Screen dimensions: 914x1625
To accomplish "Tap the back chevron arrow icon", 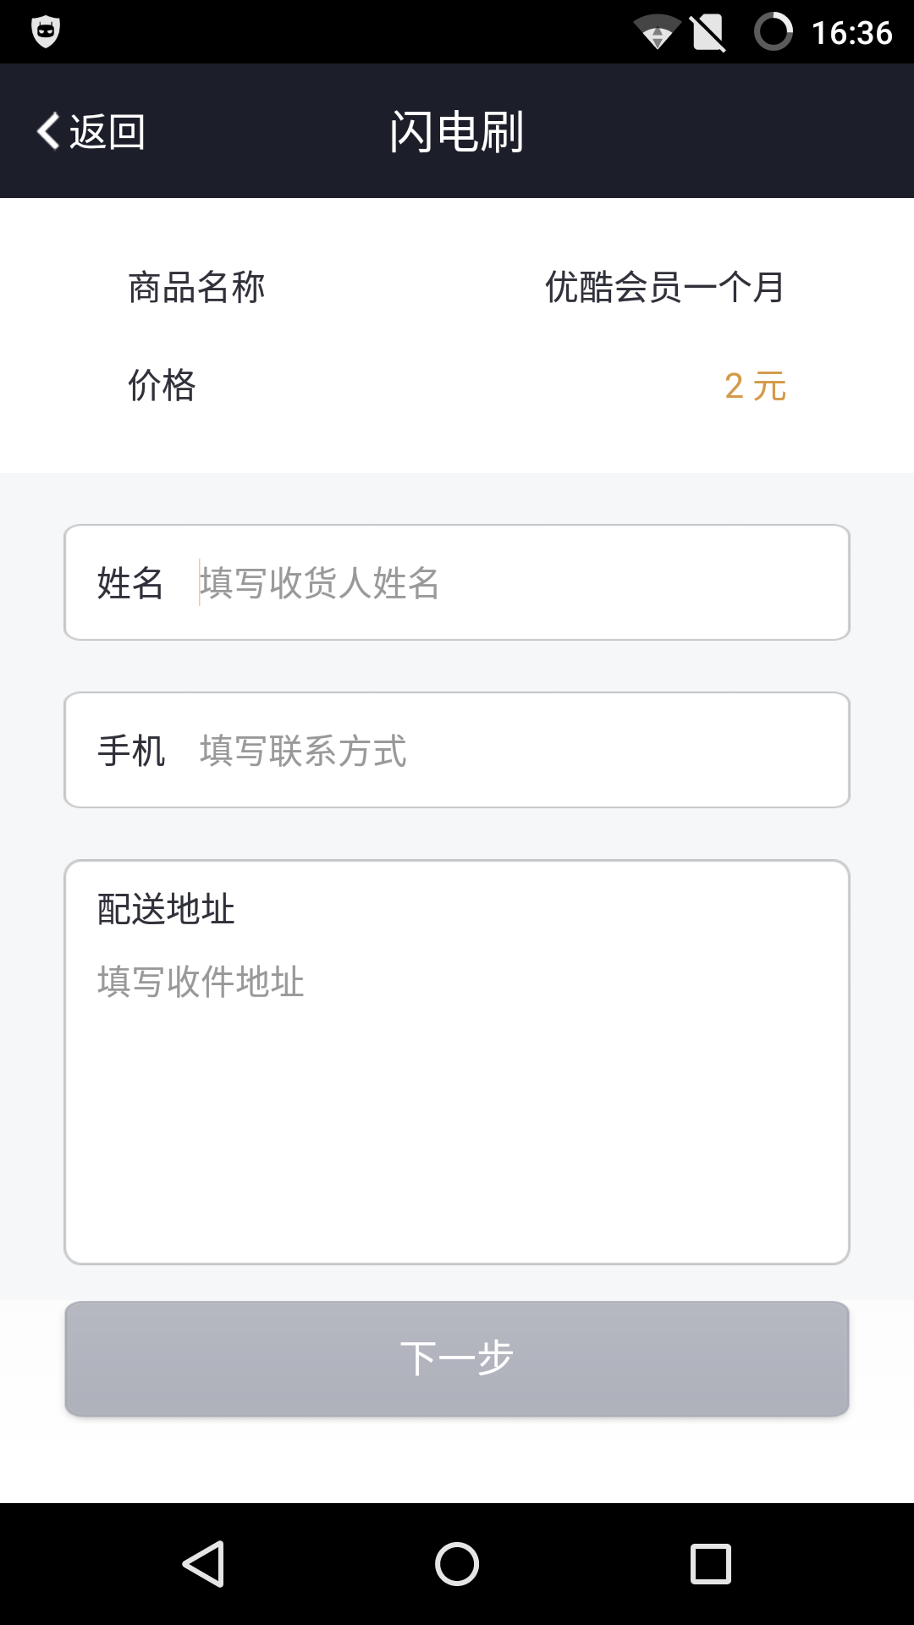I will pyautogui.click(x=48, y=131).
